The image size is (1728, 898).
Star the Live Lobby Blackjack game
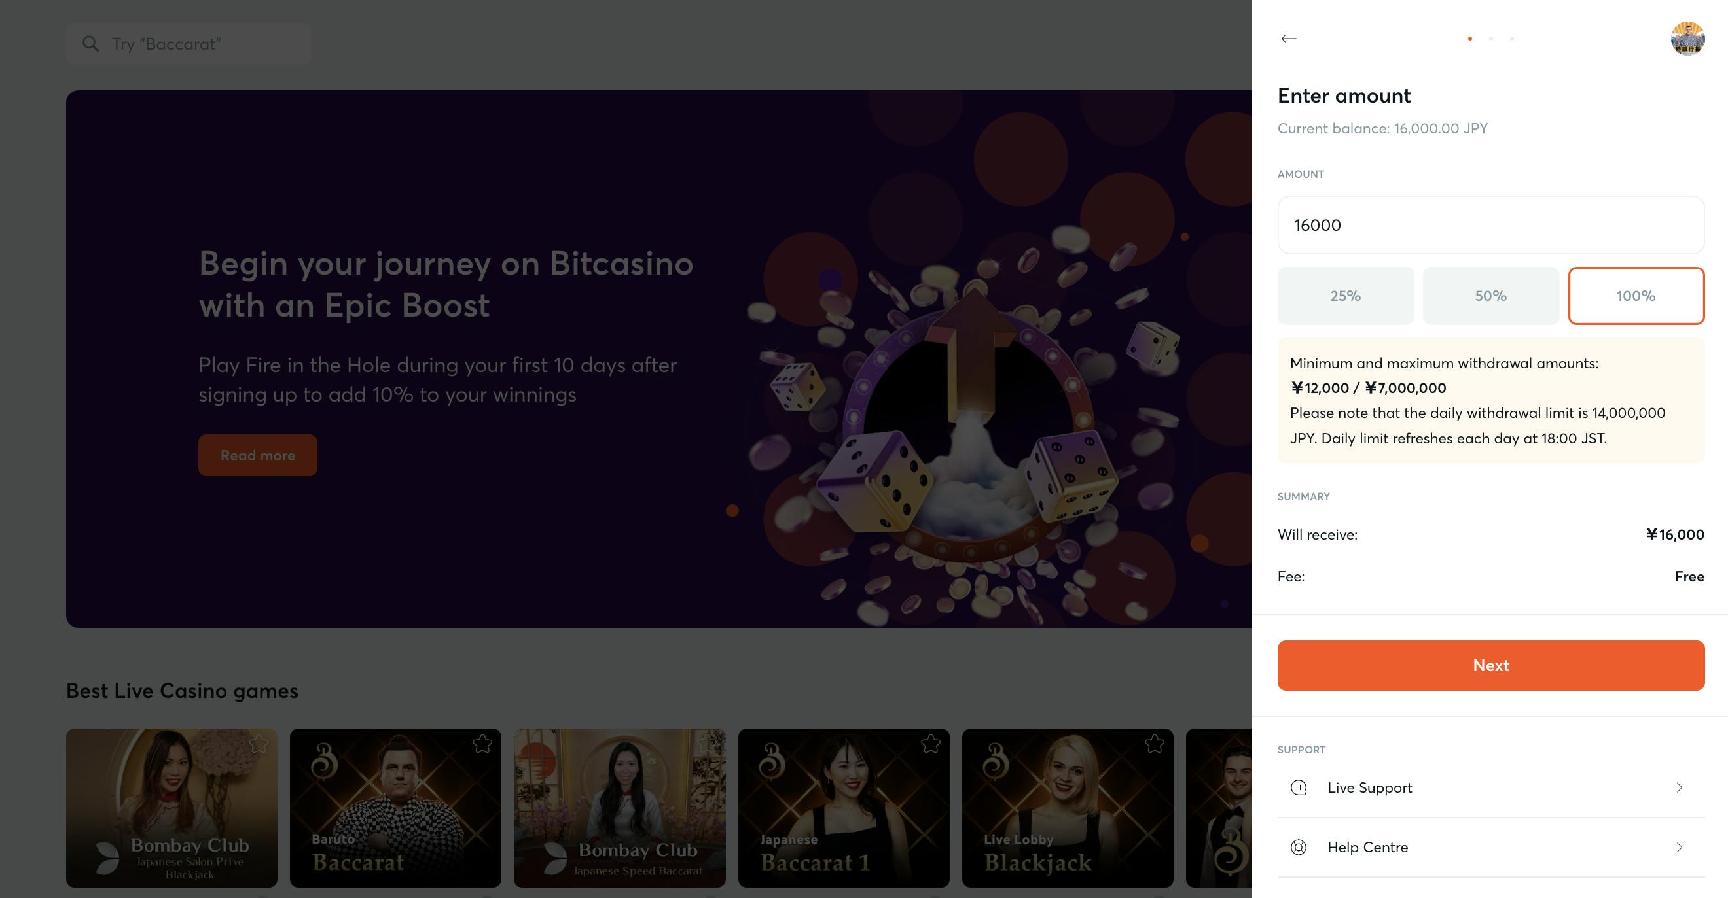[x=1155, y=744]
